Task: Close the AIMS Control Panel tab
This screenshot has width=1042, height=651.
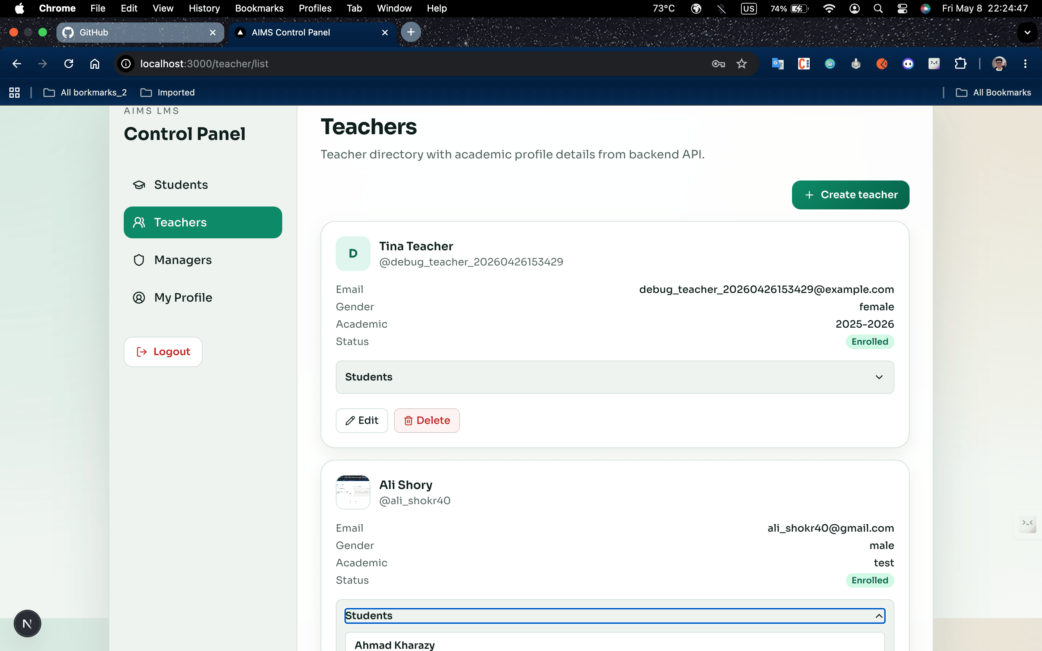Action: (x=385, y=32)
